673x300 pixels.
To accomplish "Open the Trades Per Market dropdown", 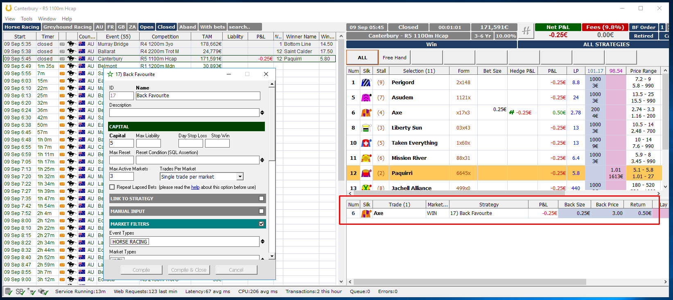I will (240, 177).
